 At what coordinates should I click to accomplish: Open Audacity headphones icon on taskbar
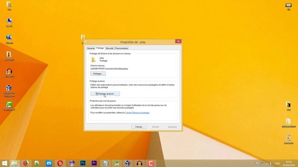click(x=139, y=163)
